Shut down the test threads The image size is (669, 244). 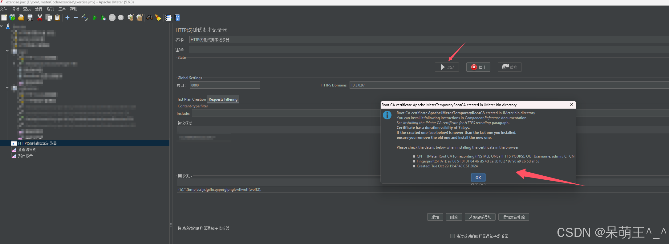[121, 18]
